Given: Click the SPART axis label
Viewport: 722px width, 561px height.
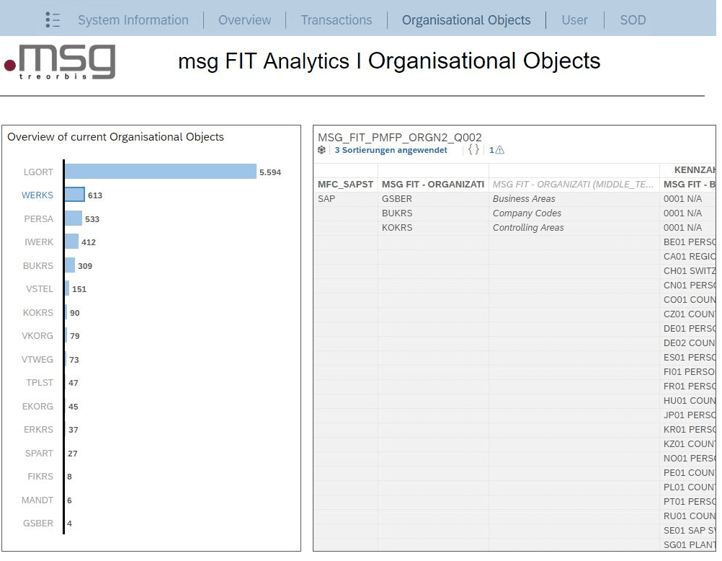Looking at the screenshot, I should point(39,454).
